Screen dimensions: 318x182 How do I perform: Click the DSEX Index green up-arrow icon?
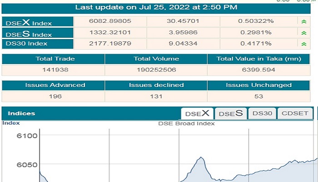(303, 21)
